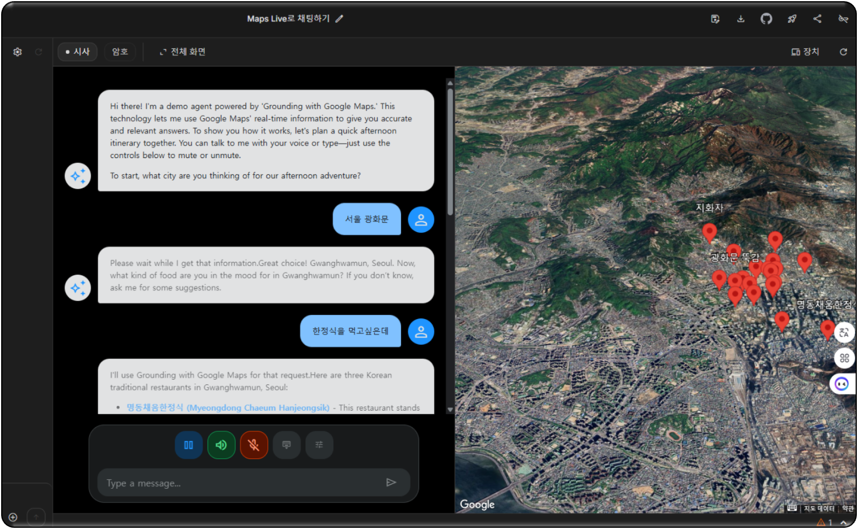858x529 pixels.
Task: Pause the live session with the blue button
Action: (x=189, y=445)
